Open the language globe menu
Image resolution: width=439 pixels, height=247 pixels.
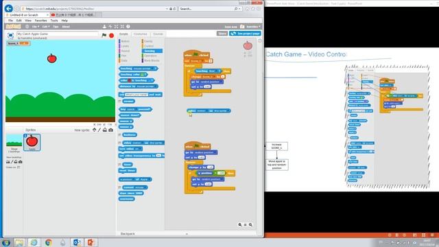point(27,27)
